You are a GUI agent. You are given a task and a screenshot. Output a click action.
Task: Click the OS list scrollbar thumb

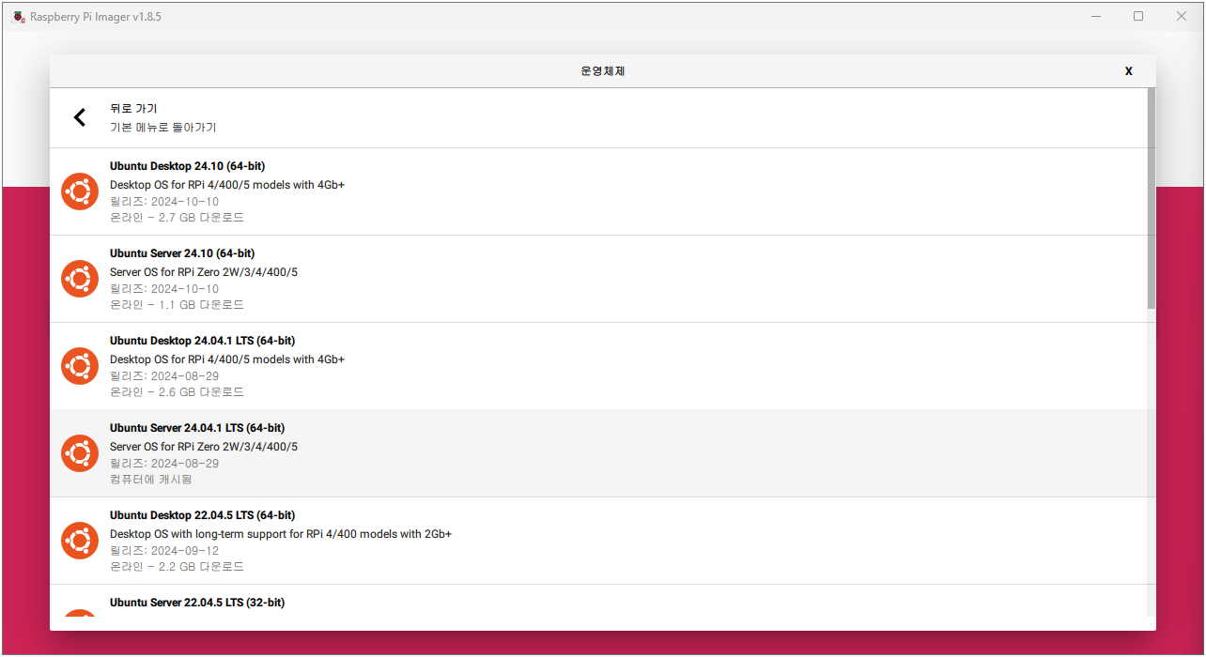pos(1152,198)
